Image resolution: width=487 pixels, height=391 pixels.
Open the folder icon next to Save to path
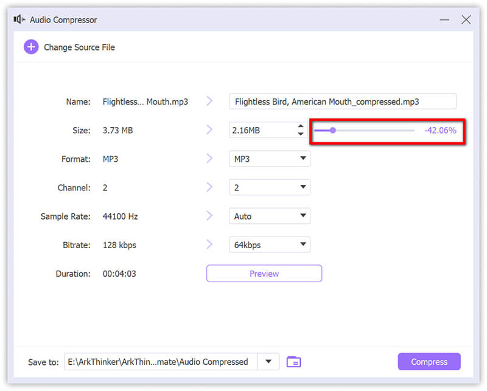pos(293,362)
